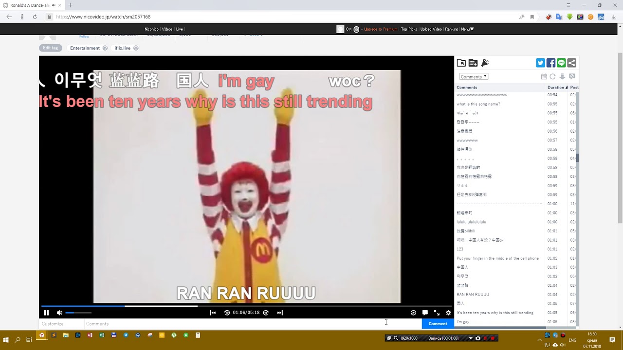This screenshot has height=350, width=623.
Task: Open a new browser tab
Action: (x=70, y=5)
